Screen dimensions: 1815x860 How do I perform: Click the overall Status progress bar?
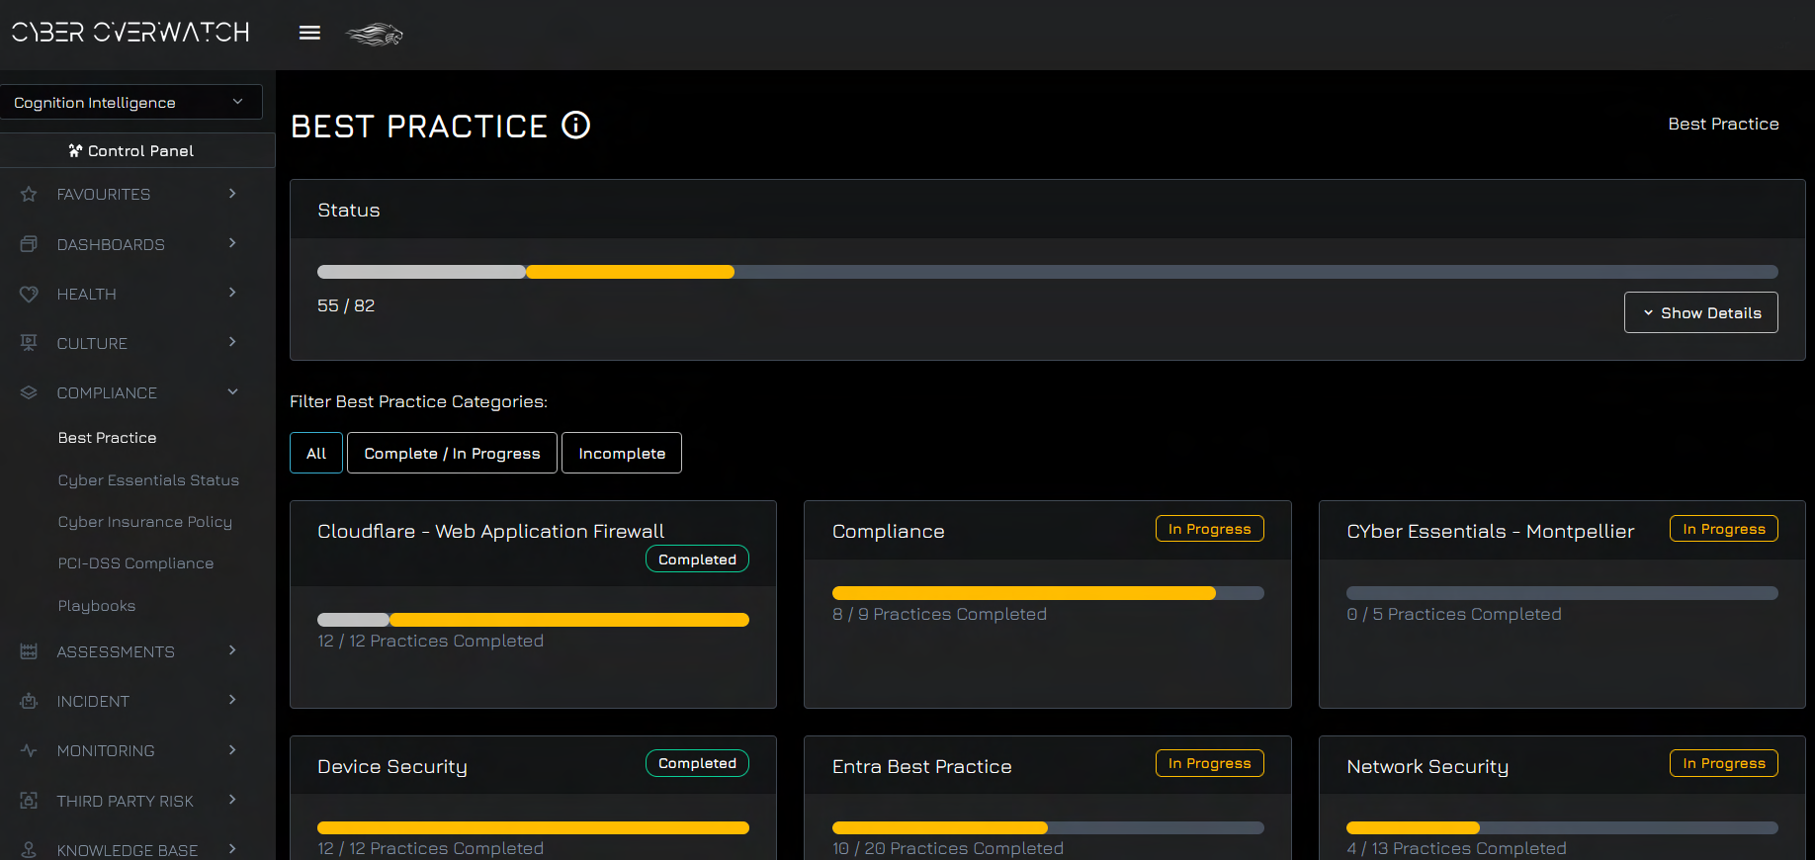1047,272
